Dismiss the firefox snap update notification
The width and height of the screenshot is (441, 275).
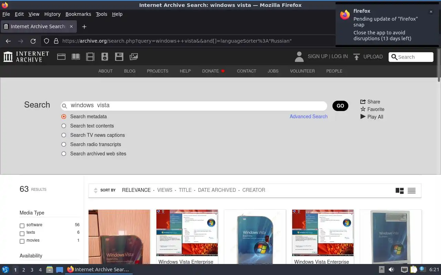pyautogui.click(x=431, y=12)
